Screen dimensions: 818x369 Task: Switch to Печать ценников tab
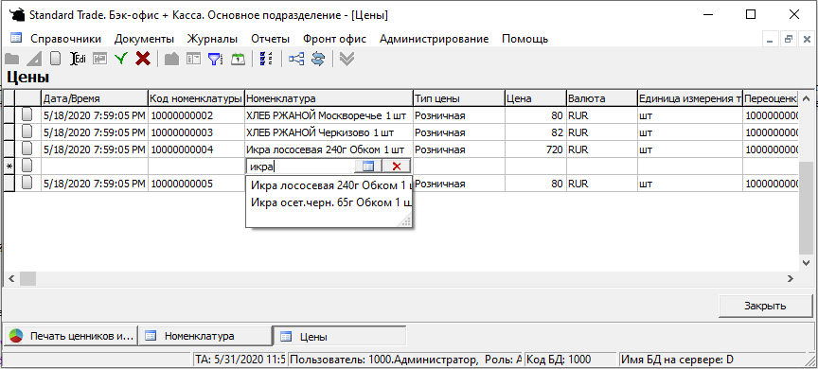[71, 336]
